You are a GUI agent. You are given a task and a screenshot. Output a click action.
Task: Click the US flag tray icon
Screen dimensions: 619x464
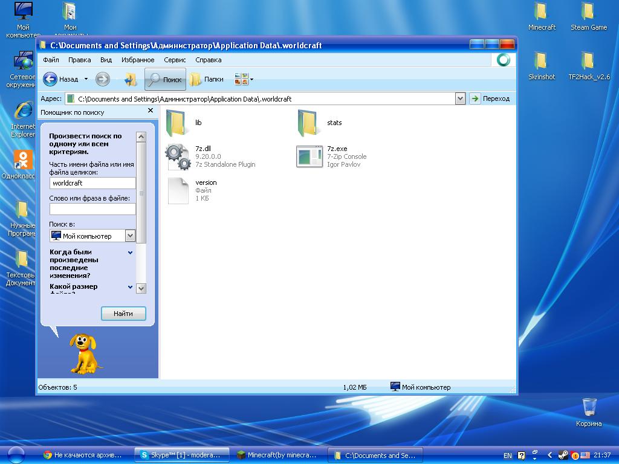tap(585, 456)
